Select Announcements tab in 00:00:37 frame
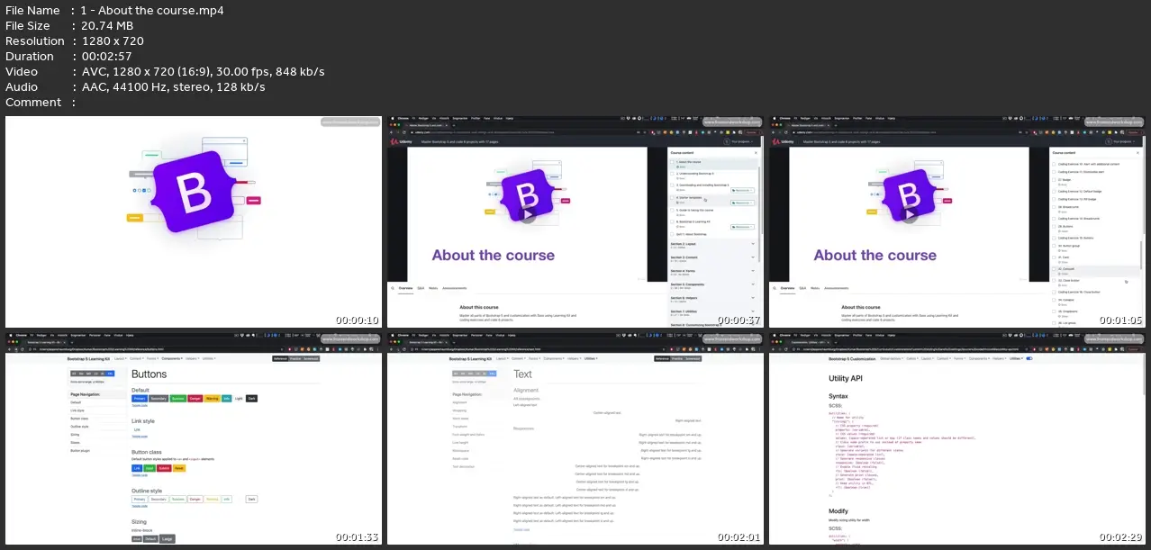Image resolution: width=1151 pixels, height=550 pixels. click(455, 289)
